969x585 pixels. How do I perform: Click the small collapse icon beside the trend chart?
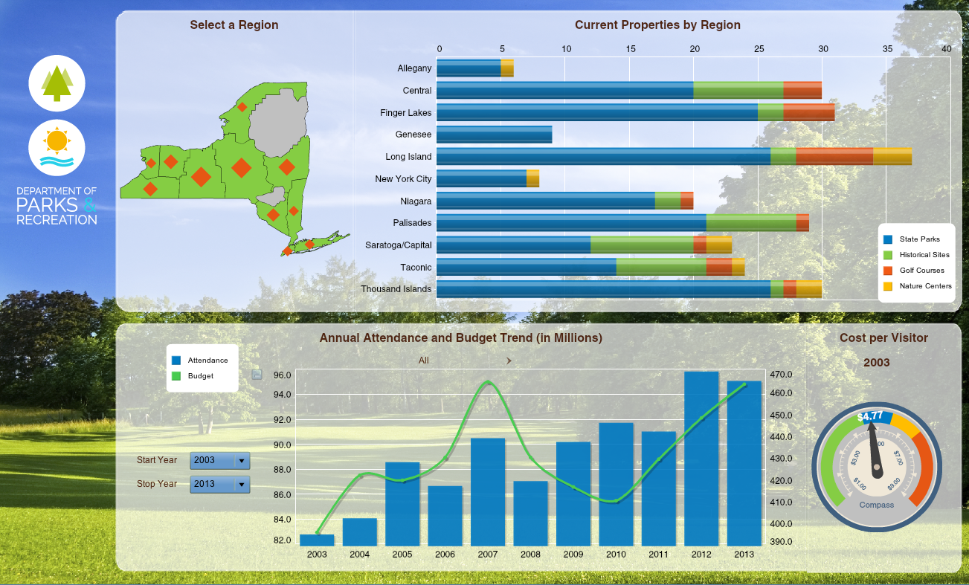click(x=257, y=375)
